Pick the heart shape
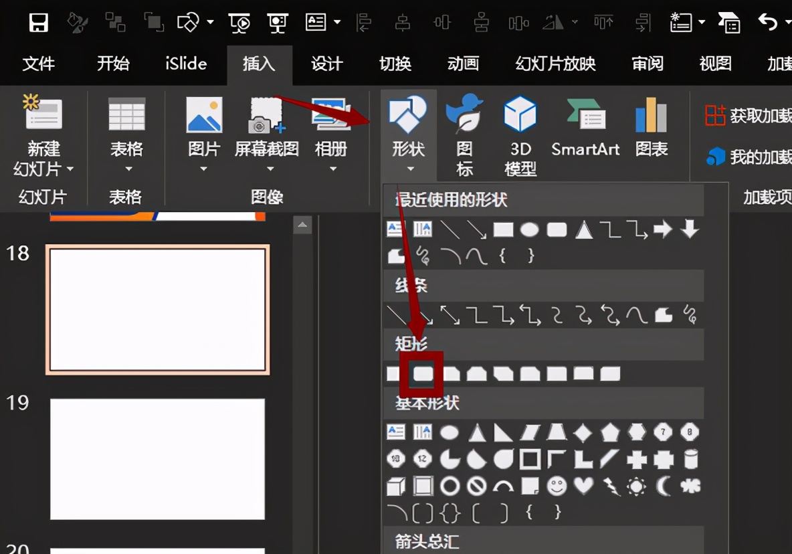 coord(583,486)
